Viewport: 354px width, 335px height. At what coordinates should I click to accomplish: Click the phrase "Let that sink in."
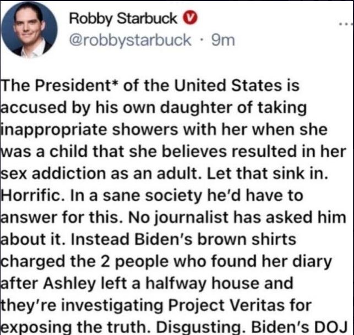point(267,174)
